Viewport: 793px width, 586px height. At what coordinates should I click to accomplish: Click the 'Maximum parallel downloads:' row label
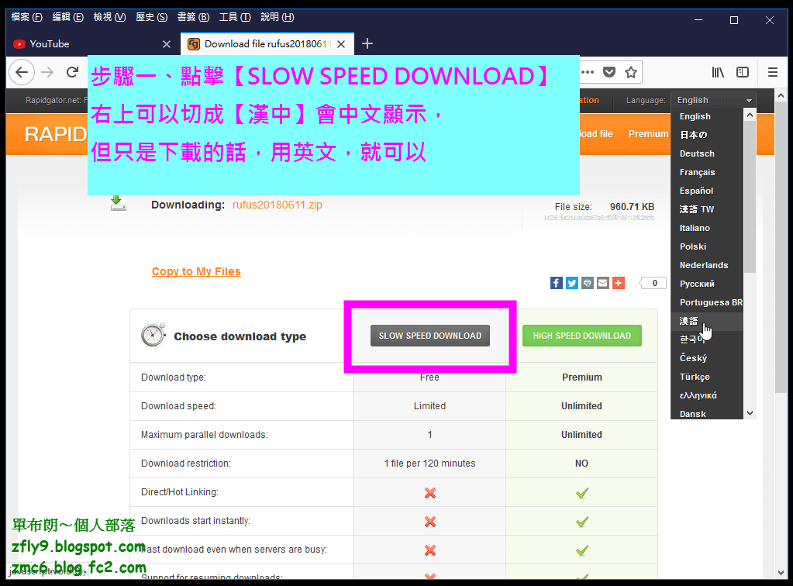tap(205, 435)
